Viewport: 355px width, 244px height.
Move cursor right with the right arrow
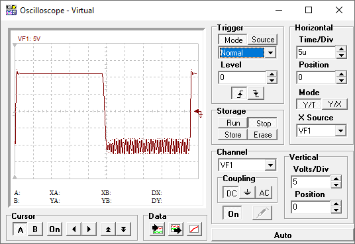click(x=89, y=229)
